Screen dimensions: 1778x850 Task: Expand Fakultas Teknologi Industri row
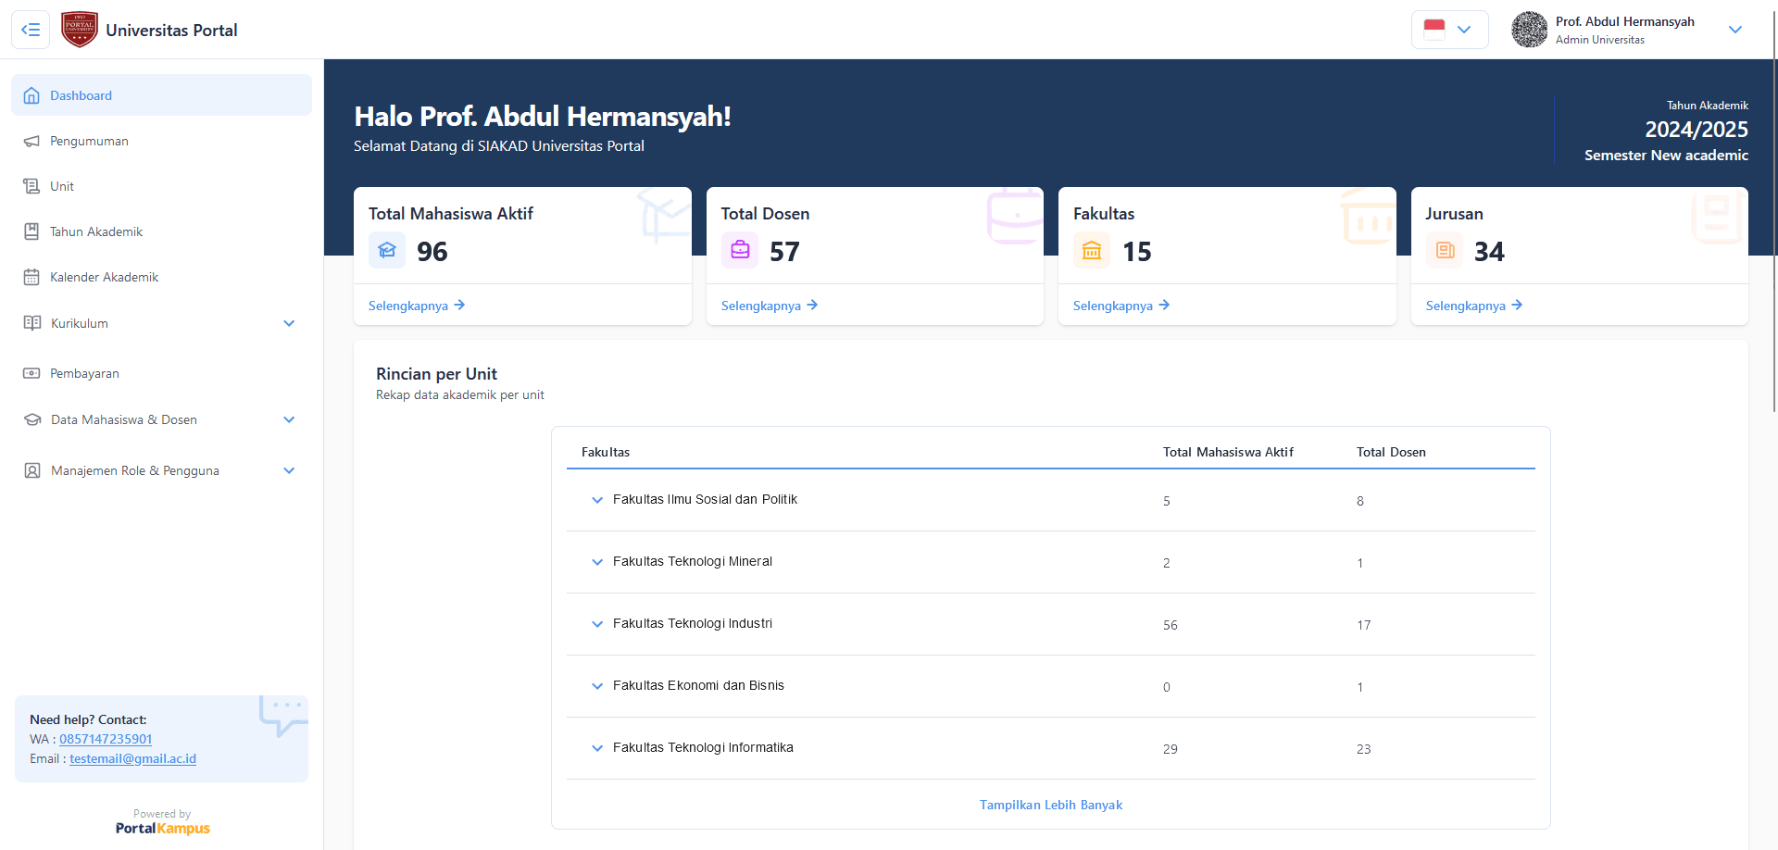tap(597, 624)
